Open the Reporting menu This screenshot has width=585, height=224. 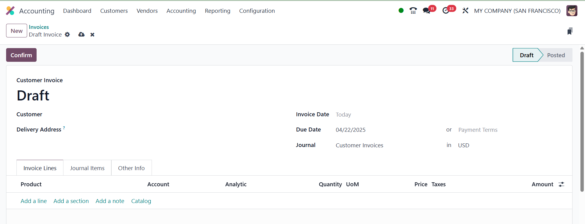coord(217,11)
